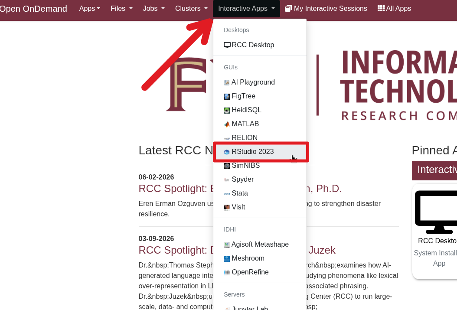
Task: Open the 06-02-2026 RCC Spotlight article
Action: [x=240, y=189]
